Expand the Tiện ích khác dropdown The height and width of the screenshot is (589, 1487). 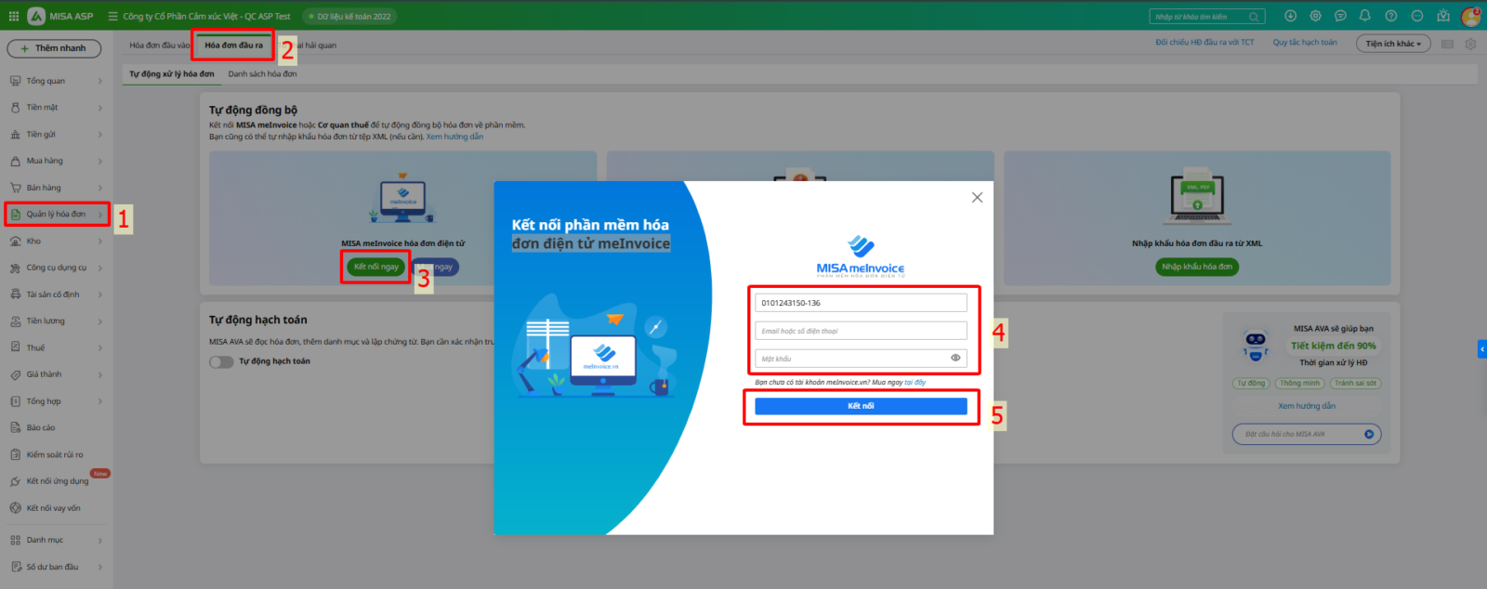tap(1393, 44)
